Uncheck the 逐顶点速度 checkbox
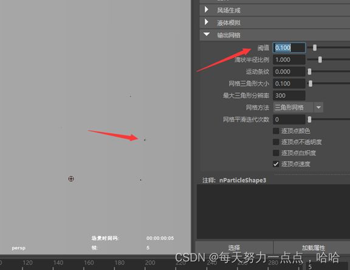The height and width of the screenshot is (270, 350). click(276, 164)
